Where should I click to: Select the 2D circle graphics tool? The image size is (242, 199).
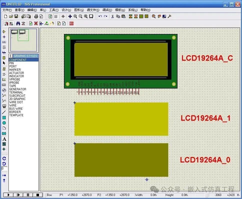[x=4, y=123]
